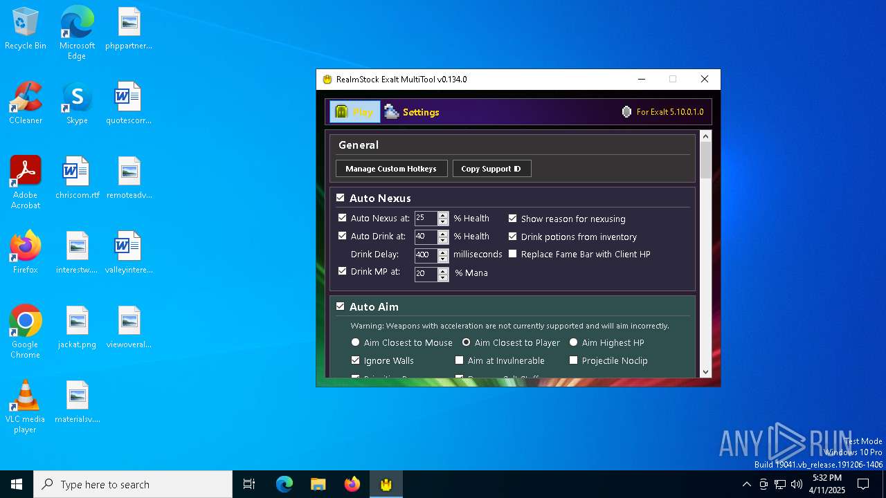Click the Copy Support ID button
Image resolution: width=886 pixels, height=498 pixels.
pos(491,169)
